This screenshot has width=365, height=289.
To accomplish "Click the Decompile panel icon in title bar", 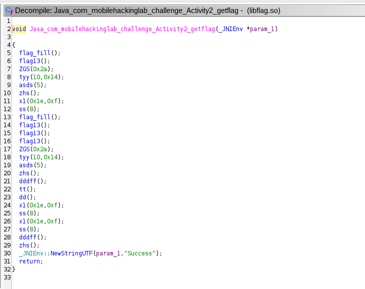I will (9, 10).
